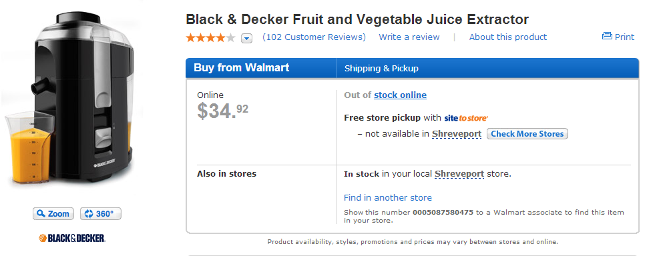Open the 102 Customer Reviews link
This screenshot has width=657, height=256.
click(x=314, y=37)
